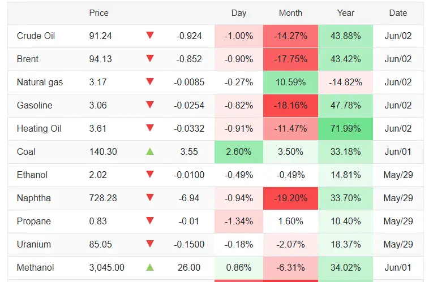
Task: Open the Gasoline commodity page
Action: (35, 105)
